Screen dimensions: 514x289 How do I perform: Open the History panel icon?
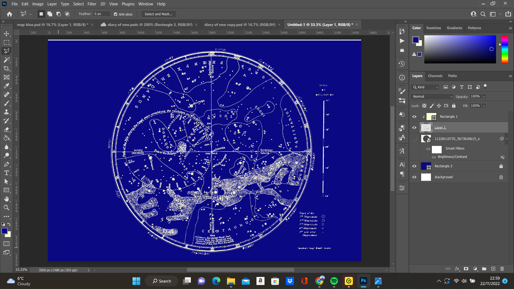click(x=402, y=63)
